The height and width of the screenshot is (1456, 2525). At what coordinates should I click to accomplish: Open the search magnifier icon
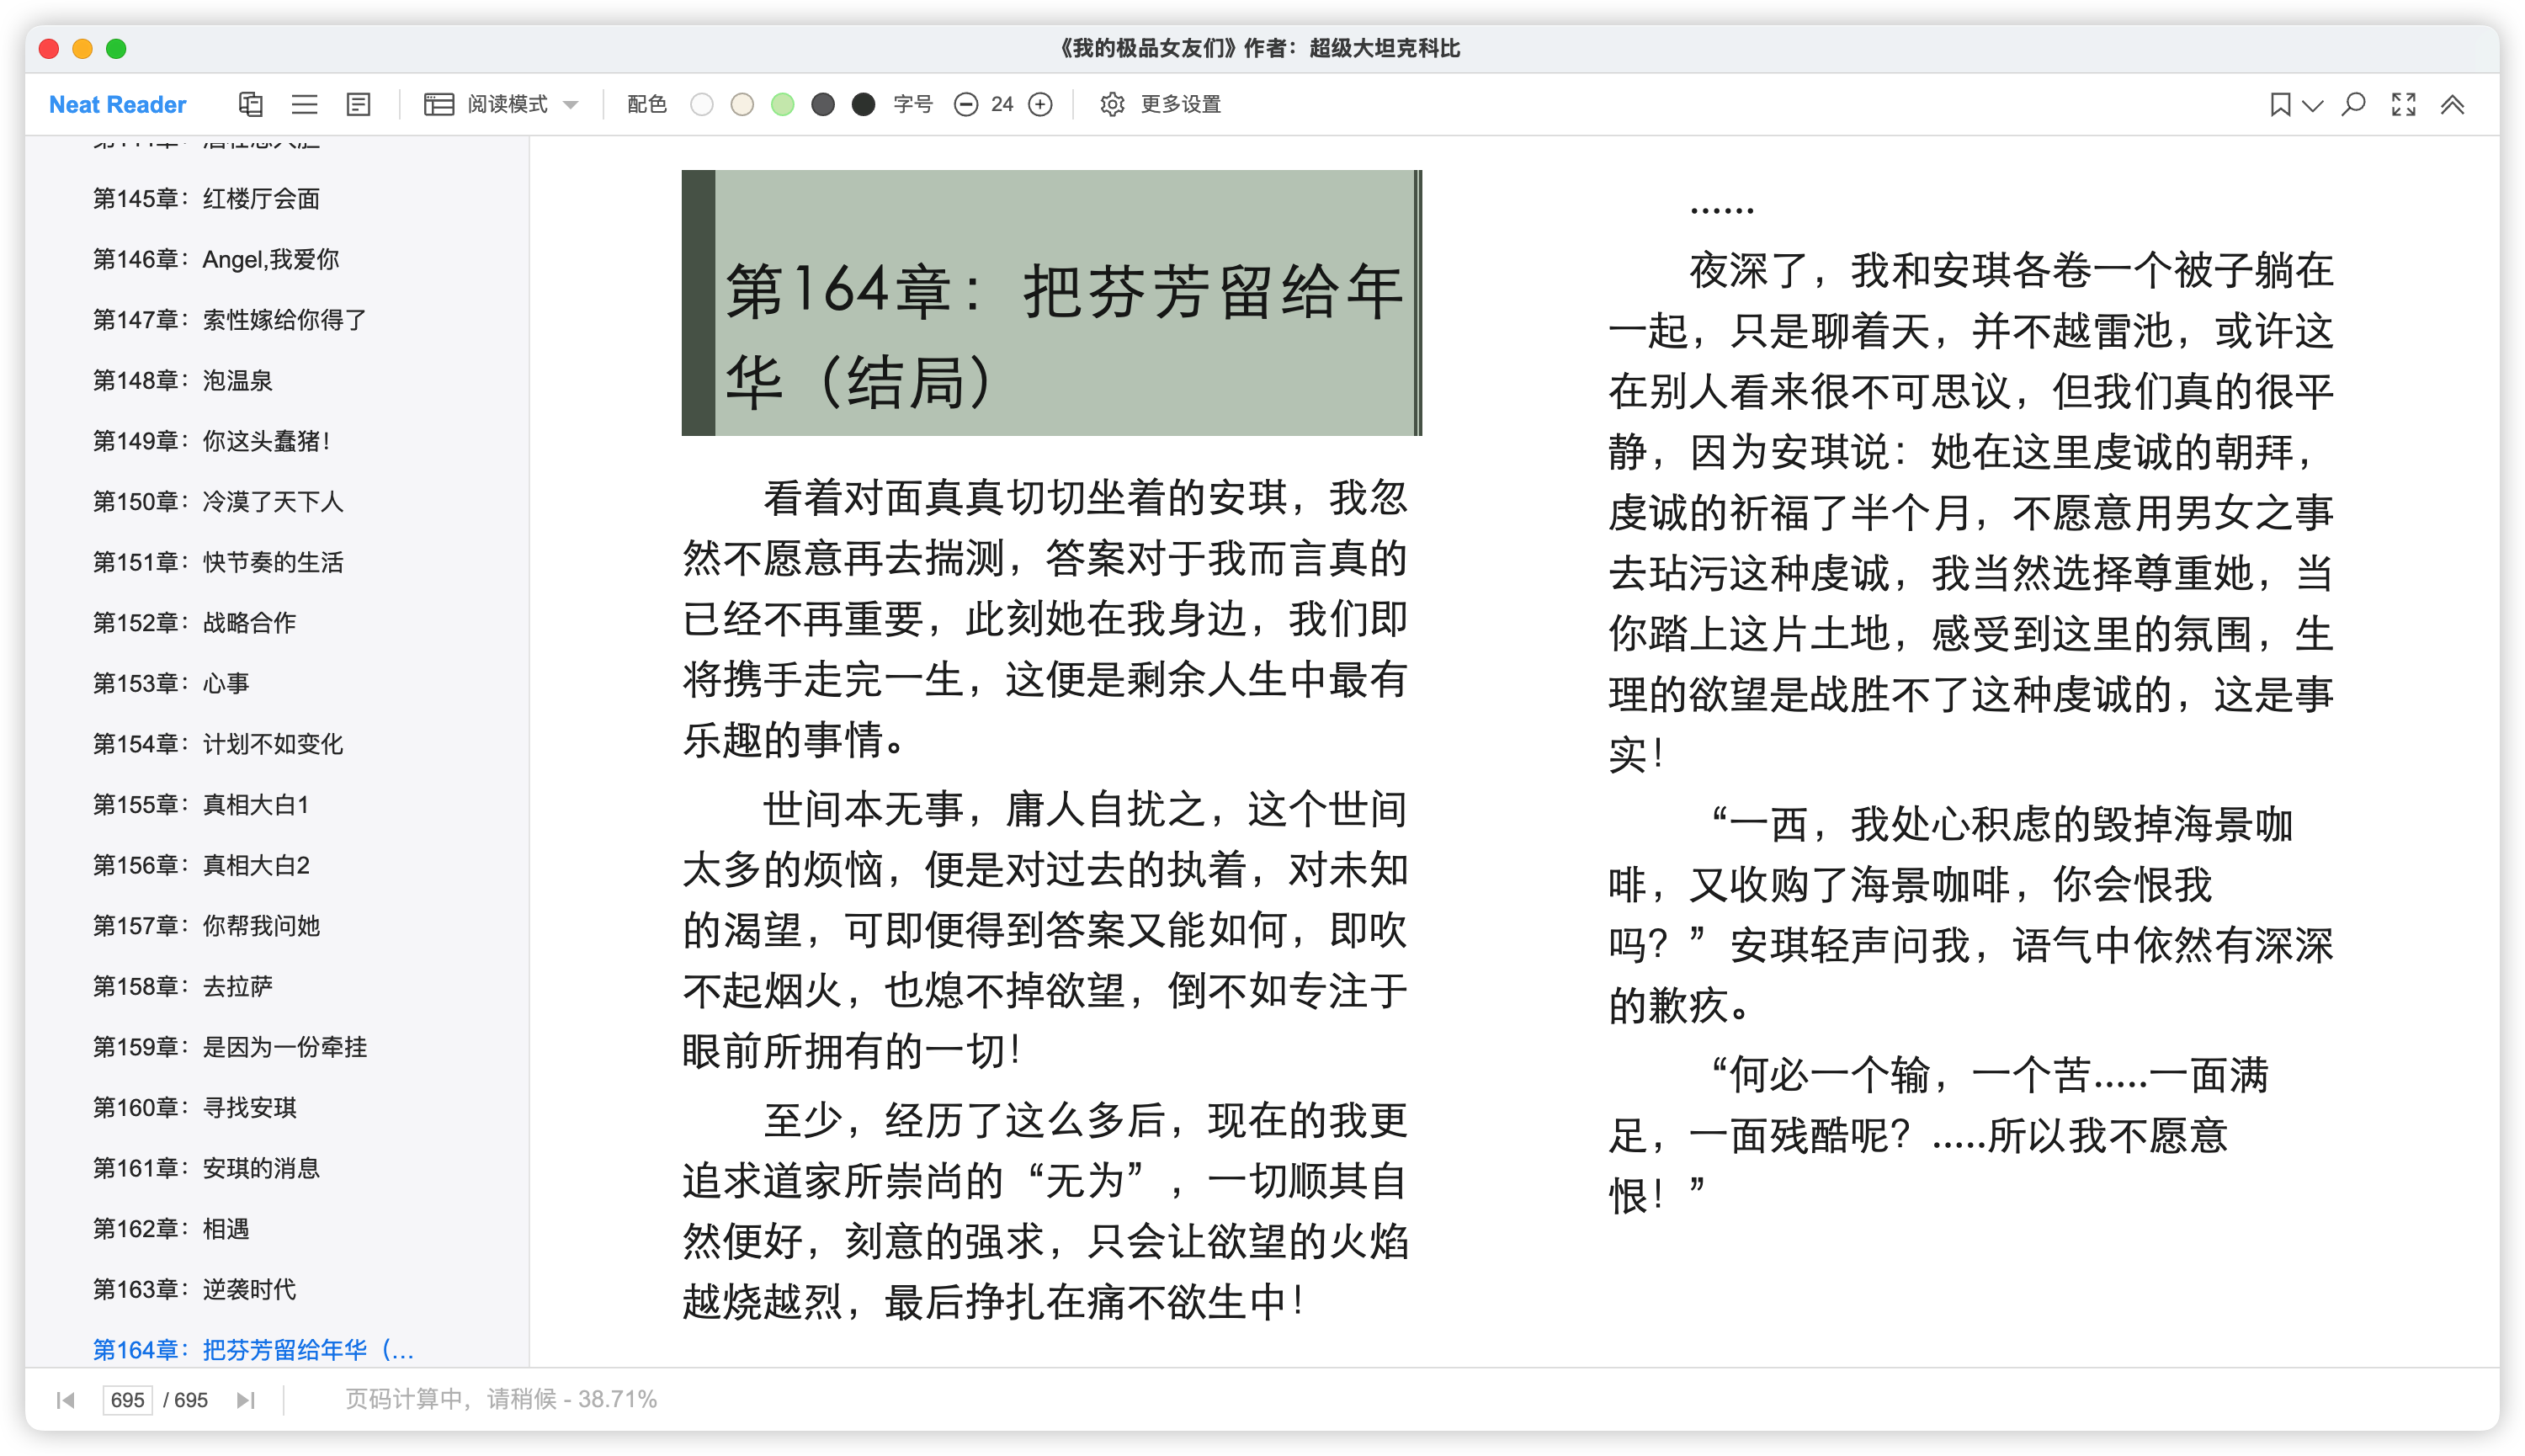(x=2354, y=104)
